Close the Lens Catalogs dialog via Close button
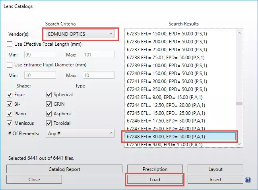The image size is (258, 190). coord(34,180)
